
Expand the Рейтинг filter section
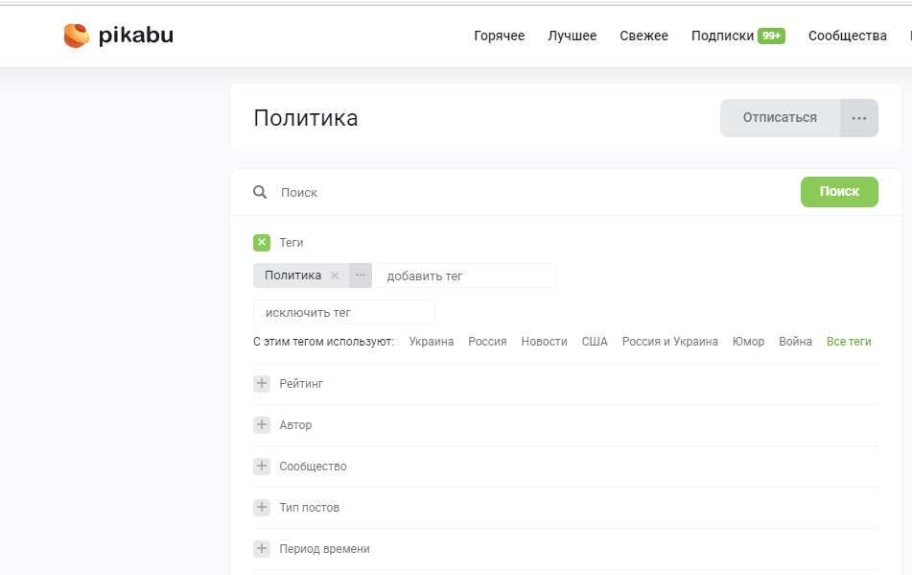coord(262,384)
